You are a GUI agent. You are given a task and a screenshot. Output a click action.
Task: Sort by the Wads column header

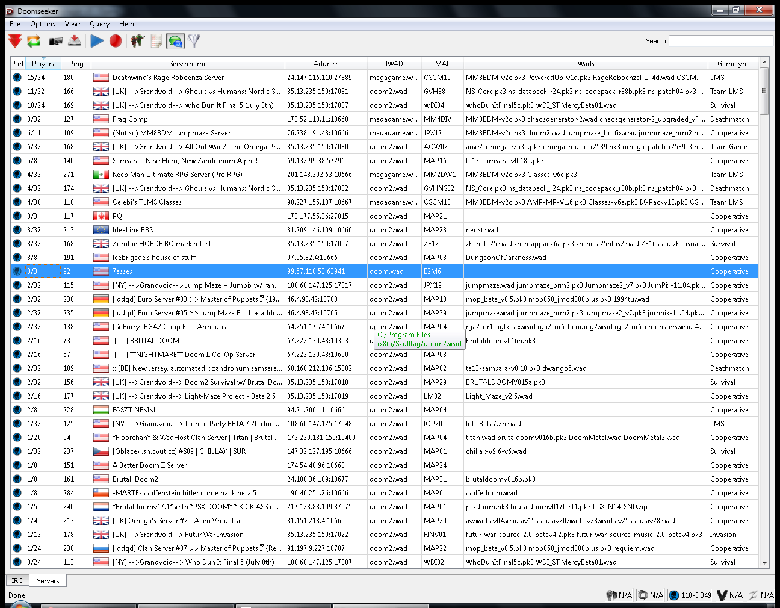click(x=586, y=63)
